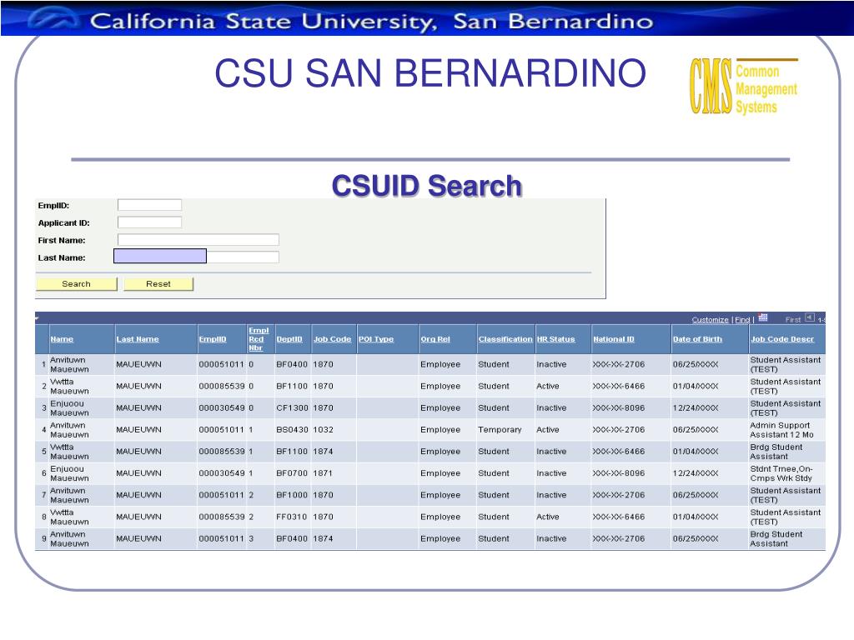Click EmplID 000030549 in row 3
The image size is (854, 640).
(x=222, y=408)
